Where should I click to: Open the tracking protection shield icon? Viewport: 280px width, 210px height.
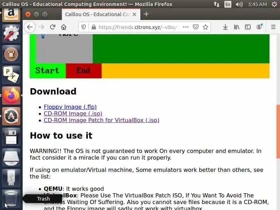click(x=84, y=27)
